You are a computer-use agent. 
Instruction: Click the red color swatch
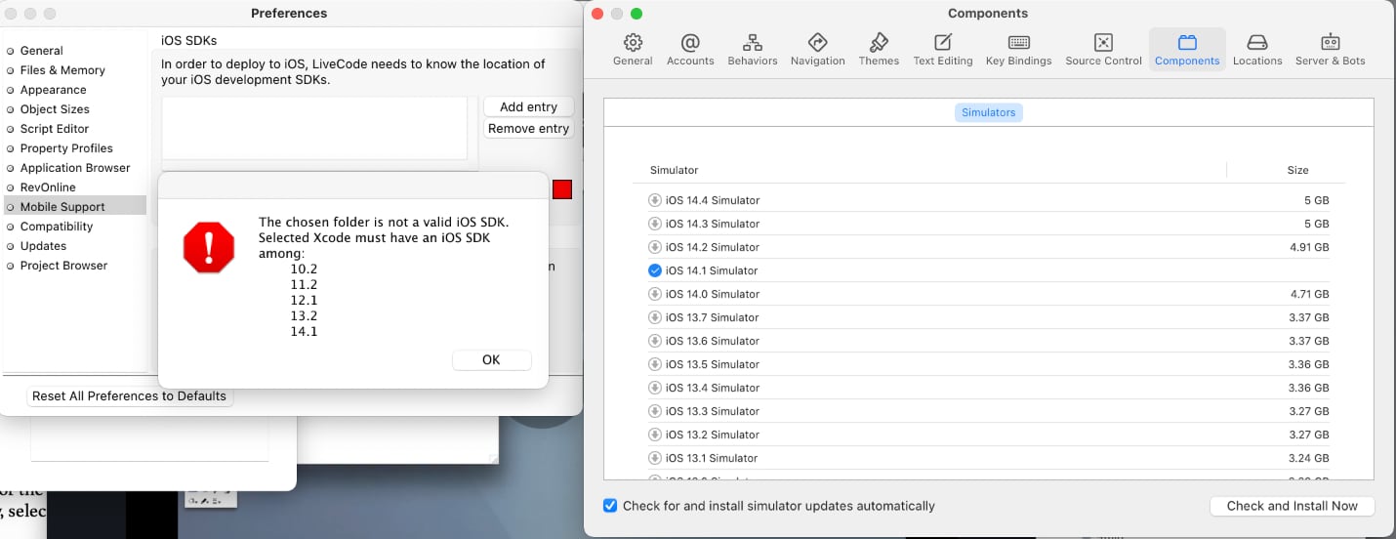pyautogui.click(x=562, y=189)
